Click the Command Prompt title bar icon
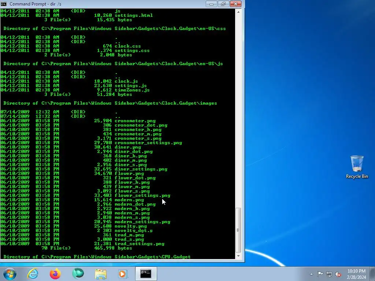 pyautogui.click(x=3, y=4)
